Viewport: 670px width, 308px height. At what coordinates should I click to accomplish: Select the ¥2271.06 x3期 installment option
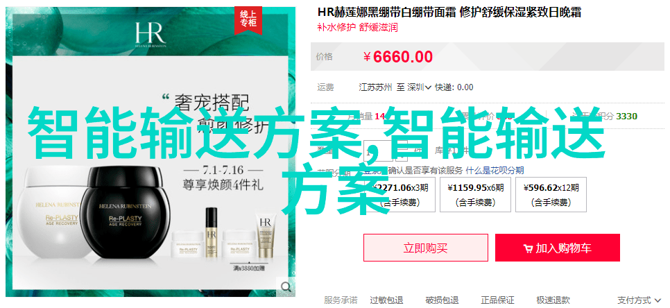click(x=399, y=194)
